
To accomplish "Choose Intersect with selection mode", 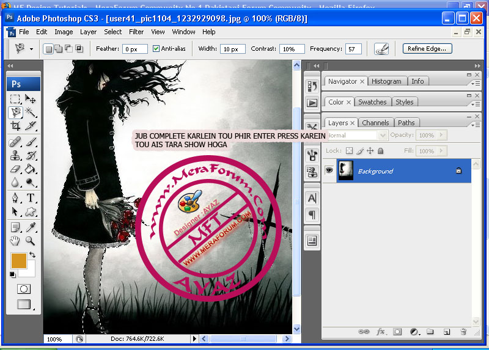I will click(79, 49).
